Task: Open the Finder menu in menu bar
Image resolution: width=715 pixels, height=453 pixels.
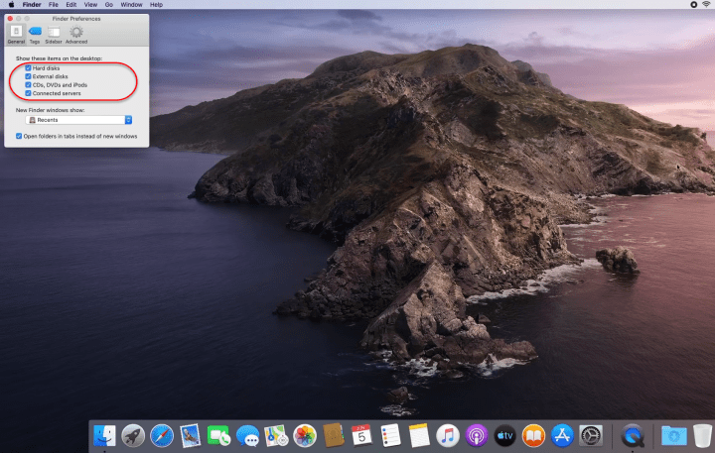Action: (32, 5)
